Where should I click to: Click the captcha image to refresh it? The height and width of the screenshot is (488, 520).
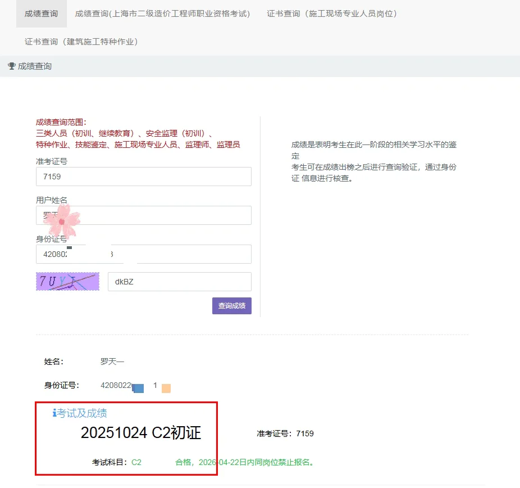(x=67, y=281)
